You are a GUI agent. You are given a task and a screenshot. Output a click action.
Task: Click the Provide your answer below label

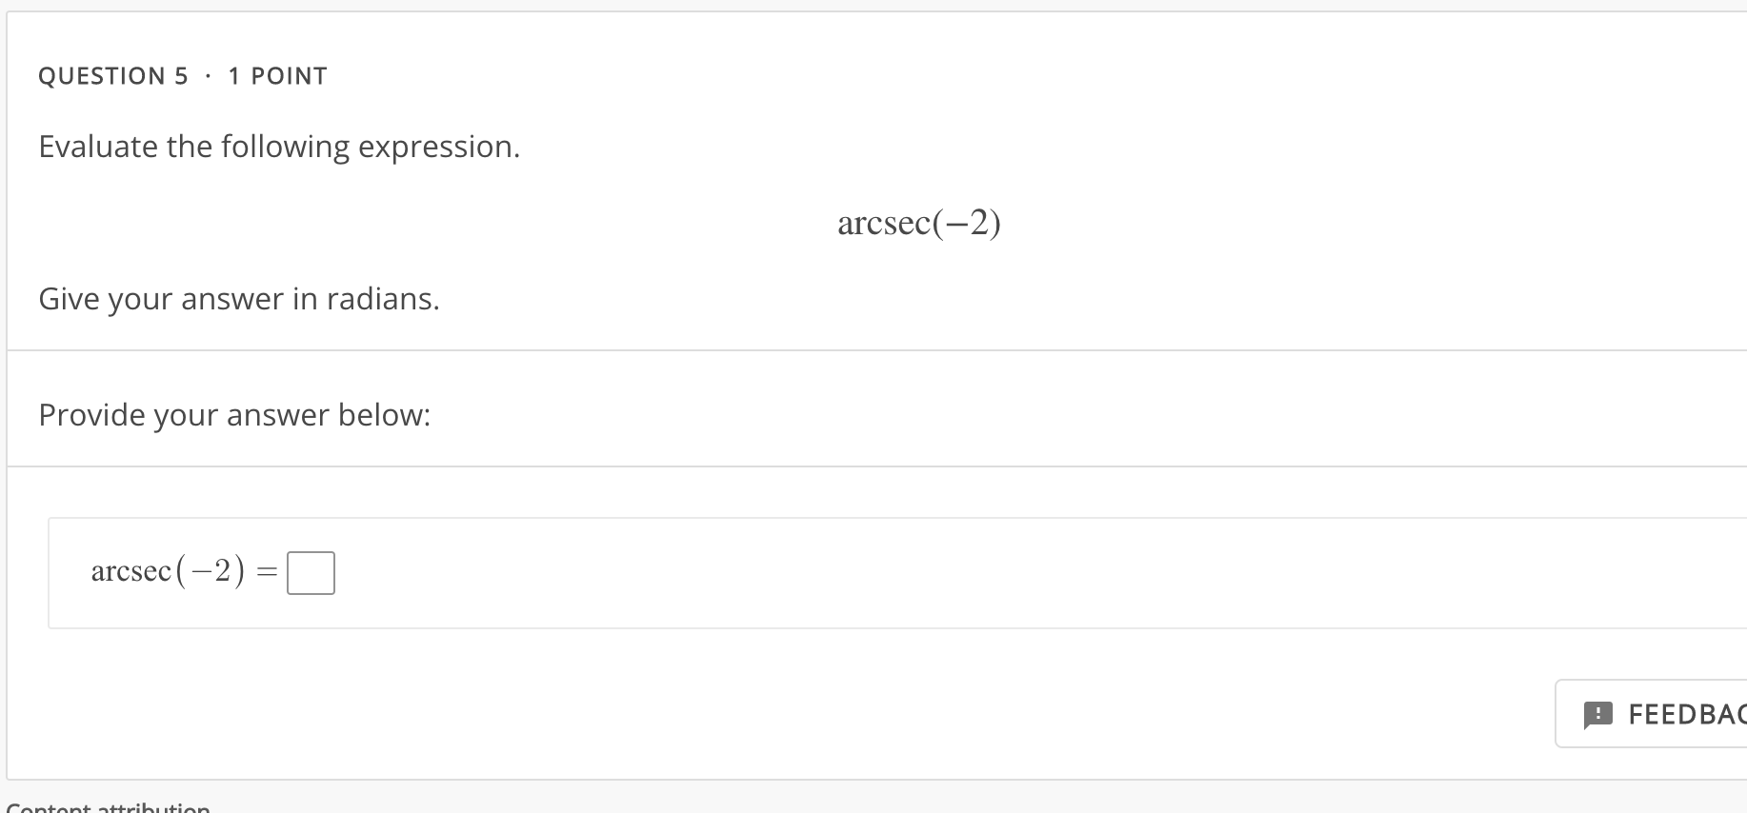(x=235, y=415)
